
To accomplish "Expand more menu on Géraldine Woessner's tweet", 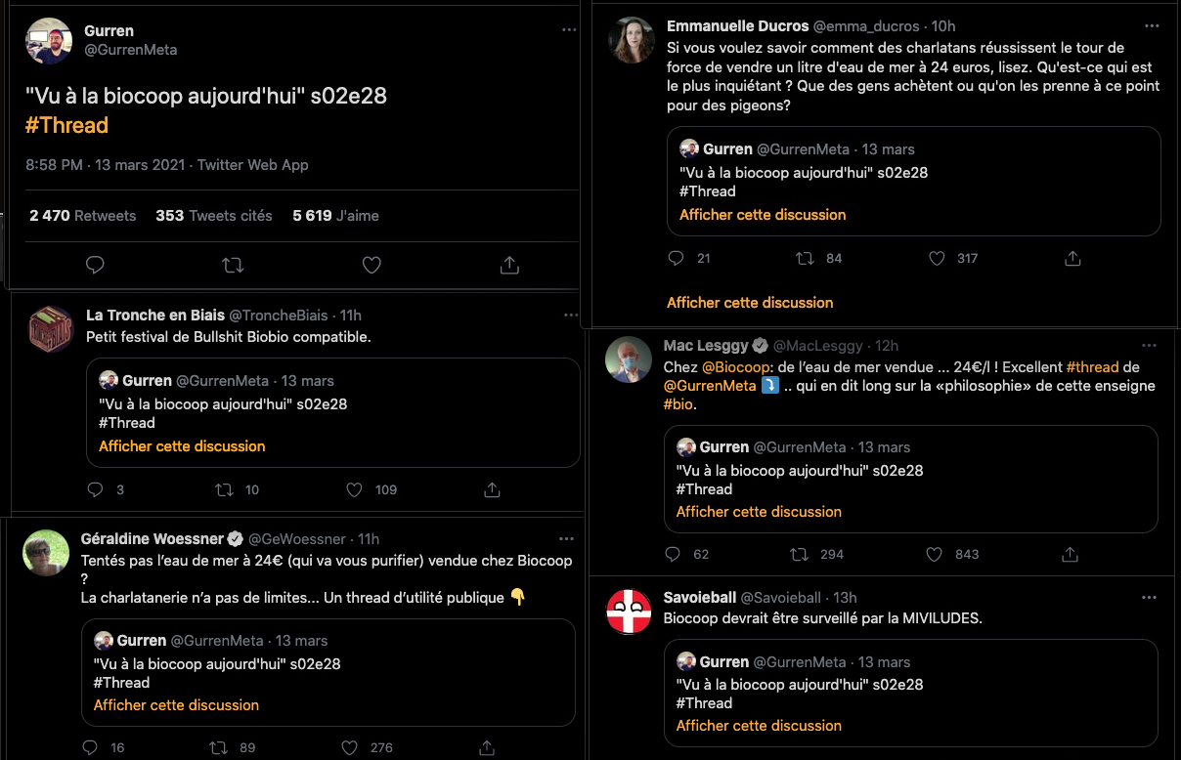I will click(566, 539).
